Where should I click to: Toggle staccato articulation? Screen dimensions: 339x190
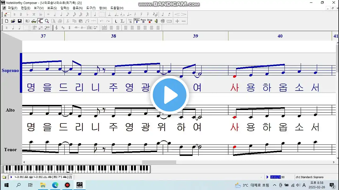point(136,14)
